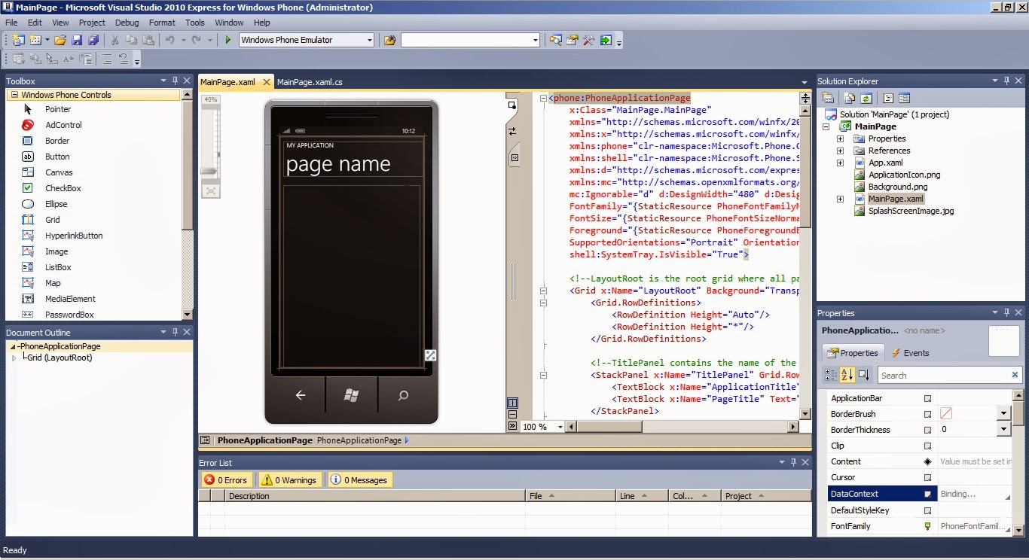Screen dimensions: 1029x560
Task: Open the Toolbox using the wrench icon
Action: pos(590,40)
